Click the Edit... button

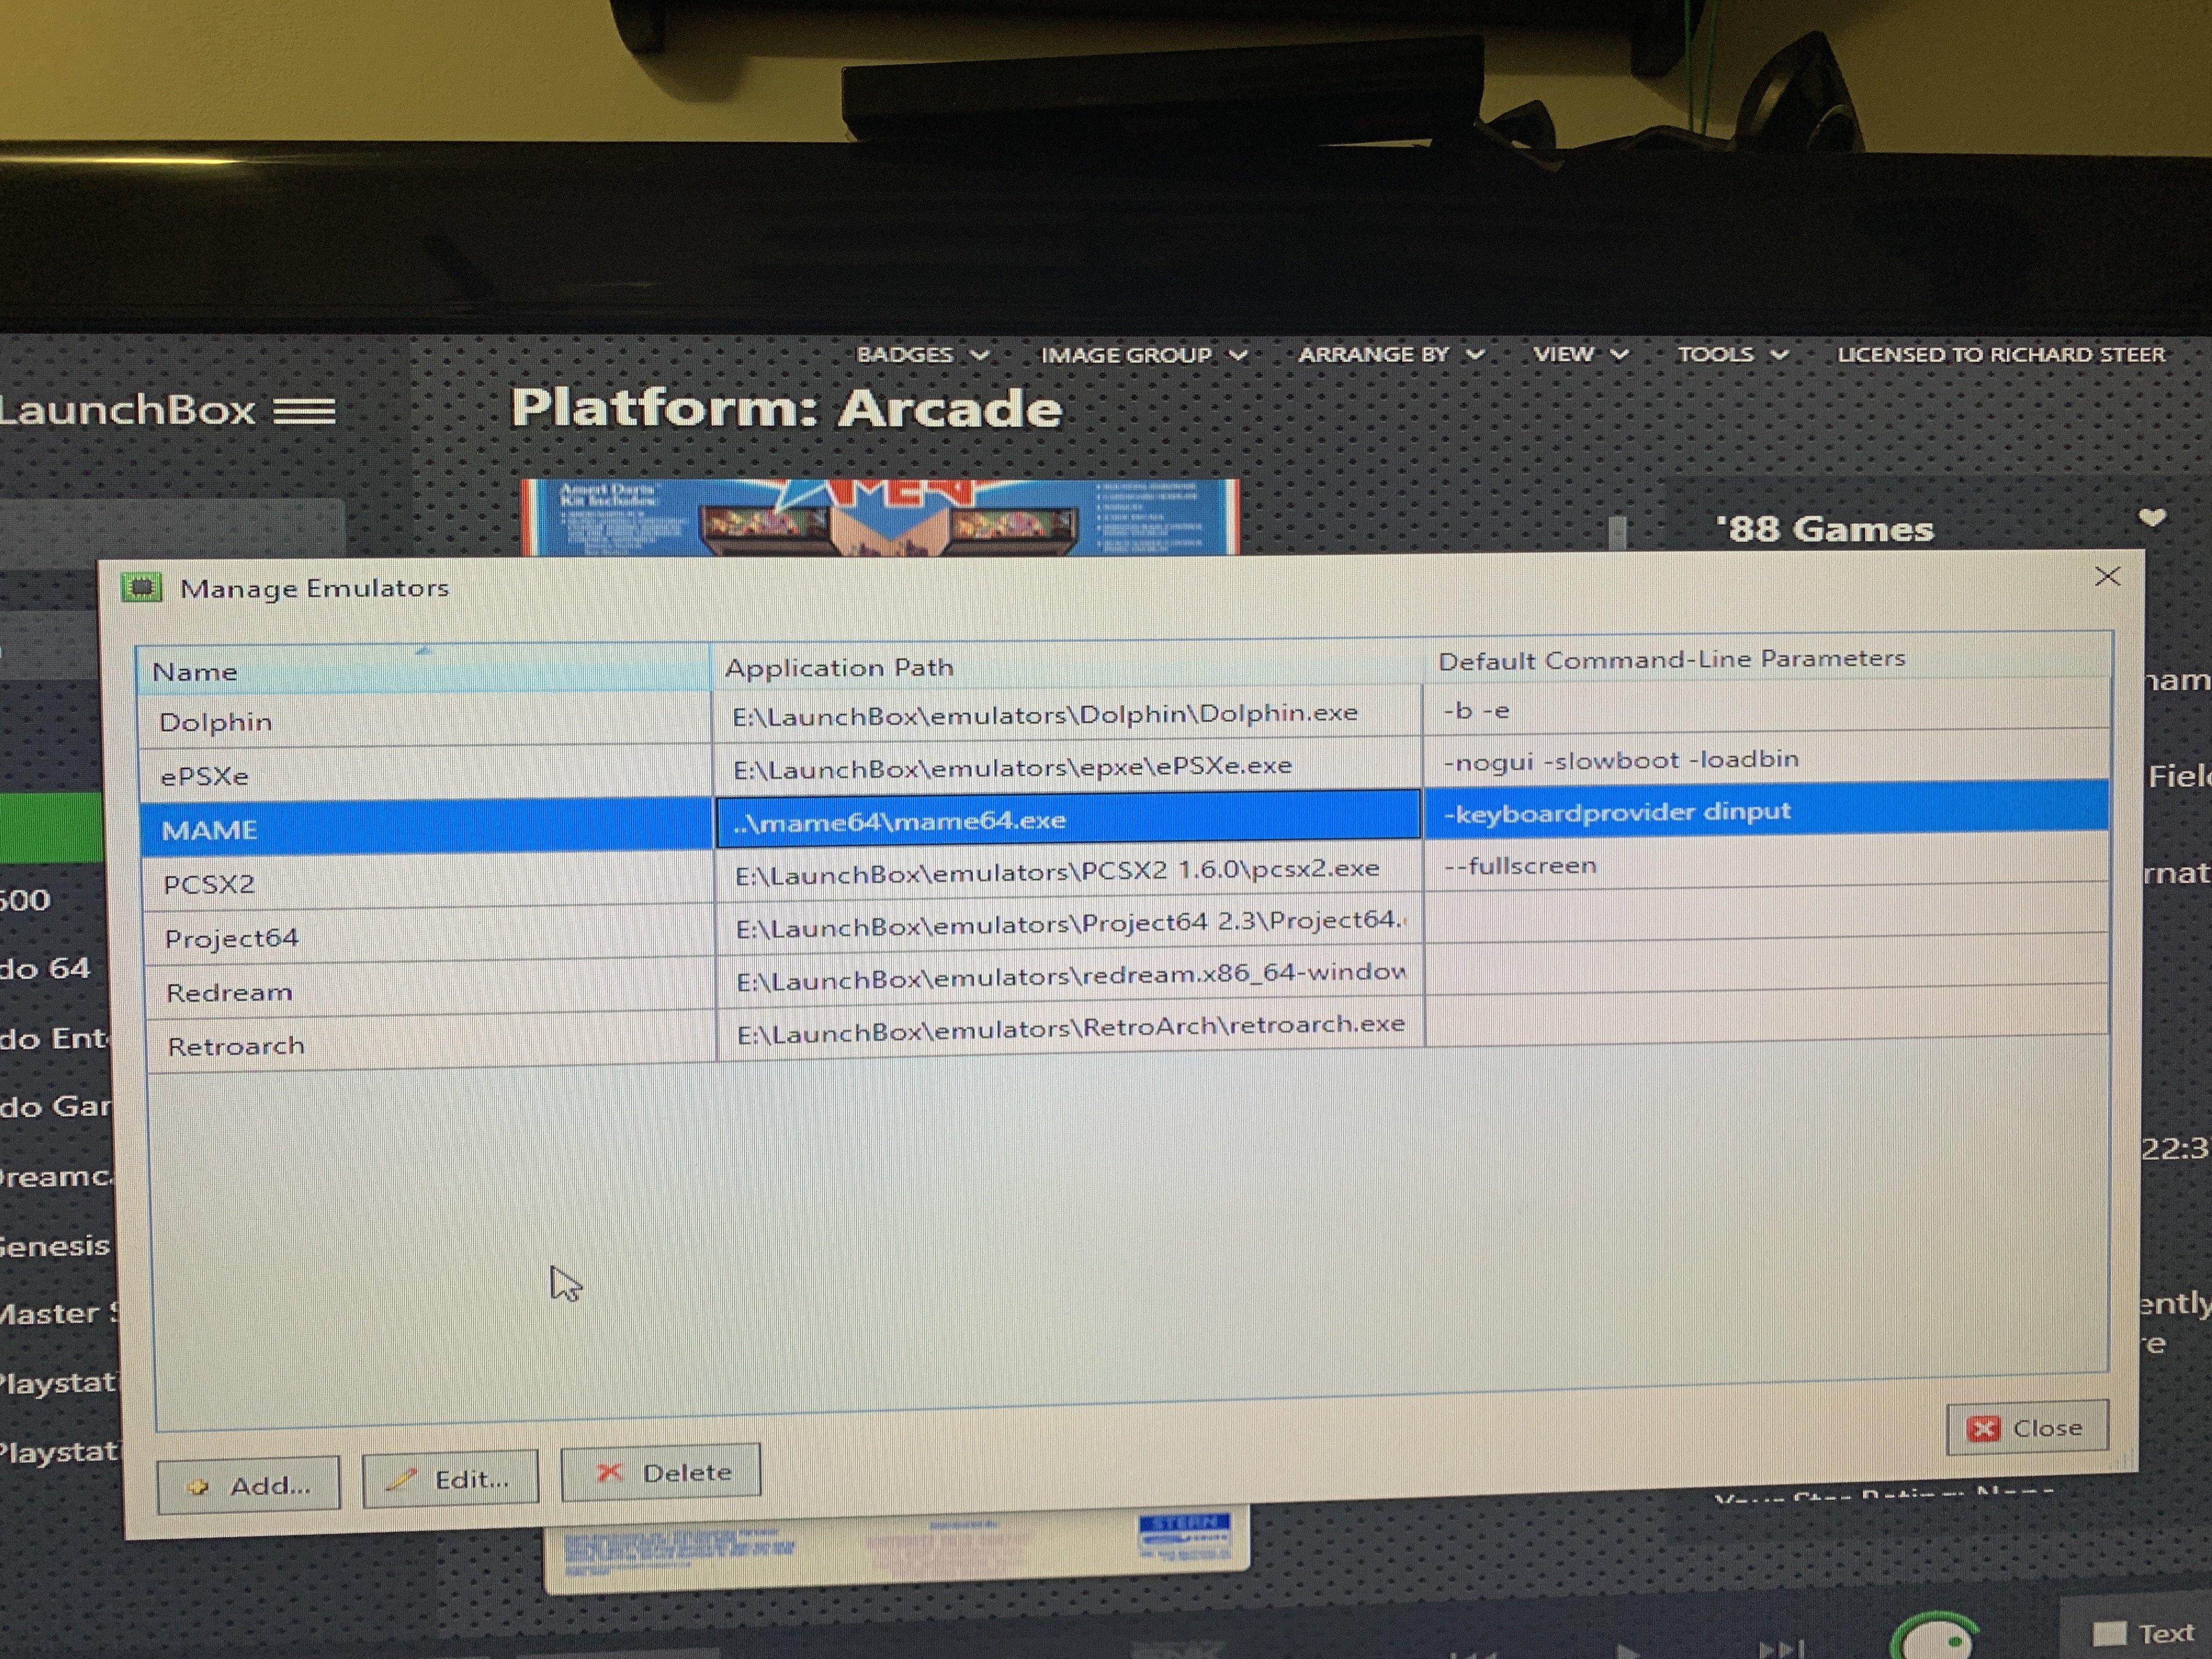coord(450,1479)
